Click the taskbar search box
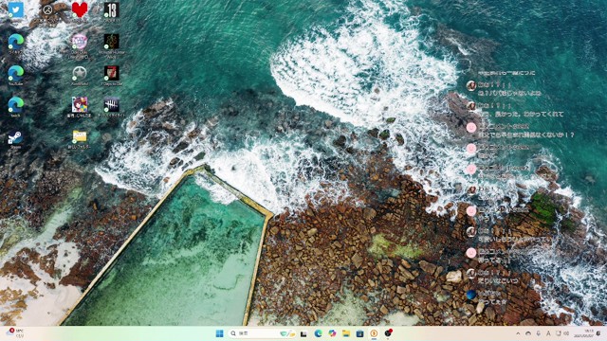 tap(262, 333)
